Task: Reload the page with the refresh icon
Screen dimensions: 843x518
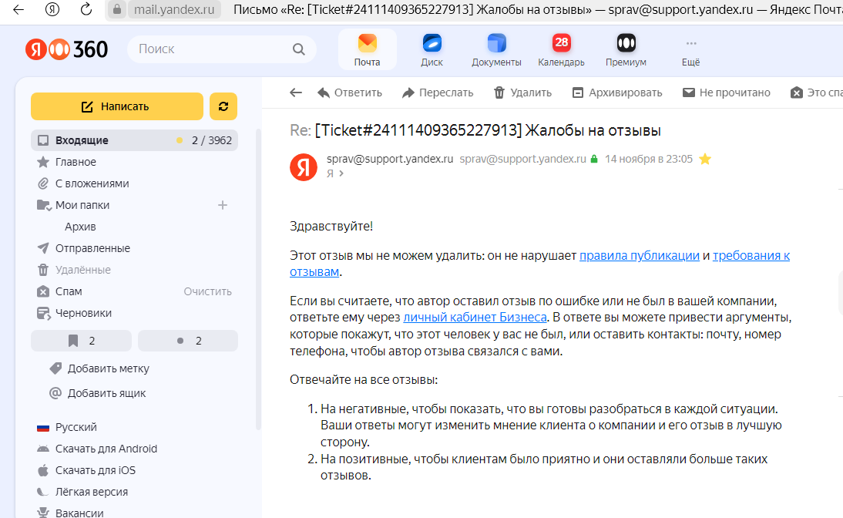Action: pyautogui.click(x=86, y=9)
